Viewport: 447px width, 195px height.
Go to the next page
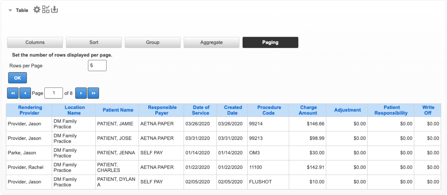(x=81, y=93)
